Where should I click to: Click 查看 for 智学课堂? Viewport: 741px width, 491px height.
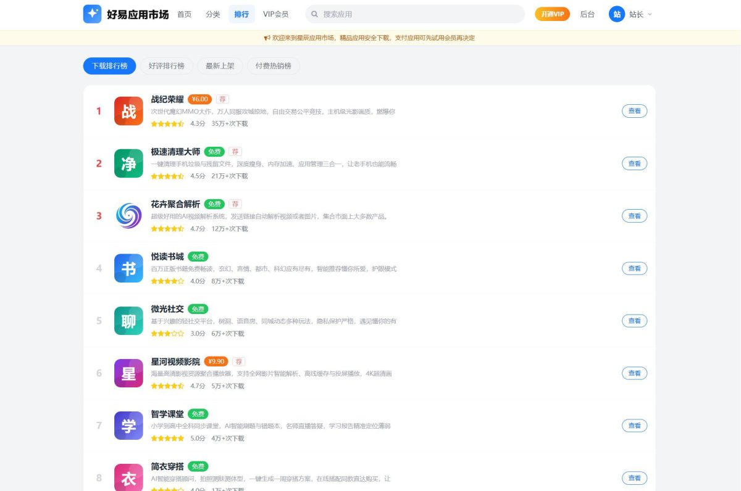coord(634,426)
